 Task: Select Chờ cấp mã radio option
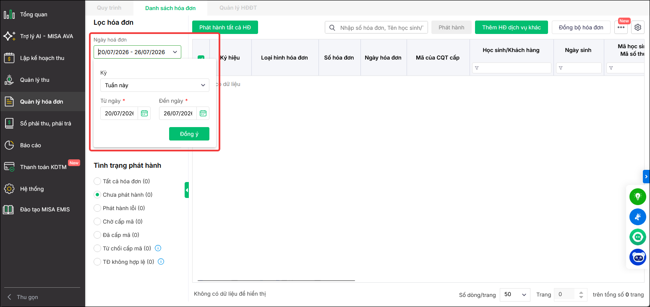[97, 221]
